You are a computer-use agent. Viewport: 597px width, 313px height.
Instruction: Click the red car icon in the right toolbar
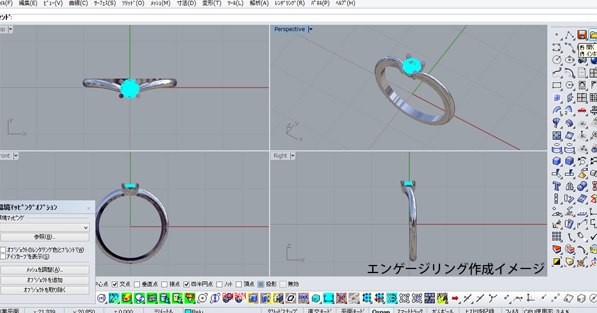[582, 110]
